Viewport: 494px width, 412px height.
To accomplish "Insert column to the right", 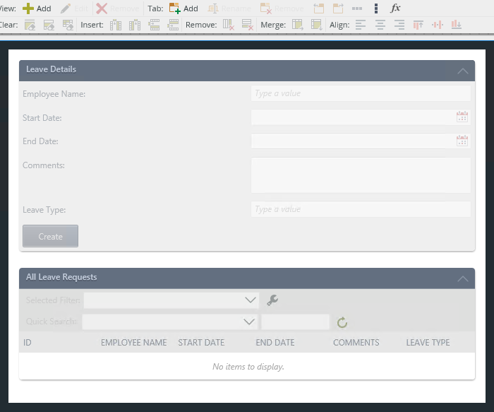I will 135,25.
